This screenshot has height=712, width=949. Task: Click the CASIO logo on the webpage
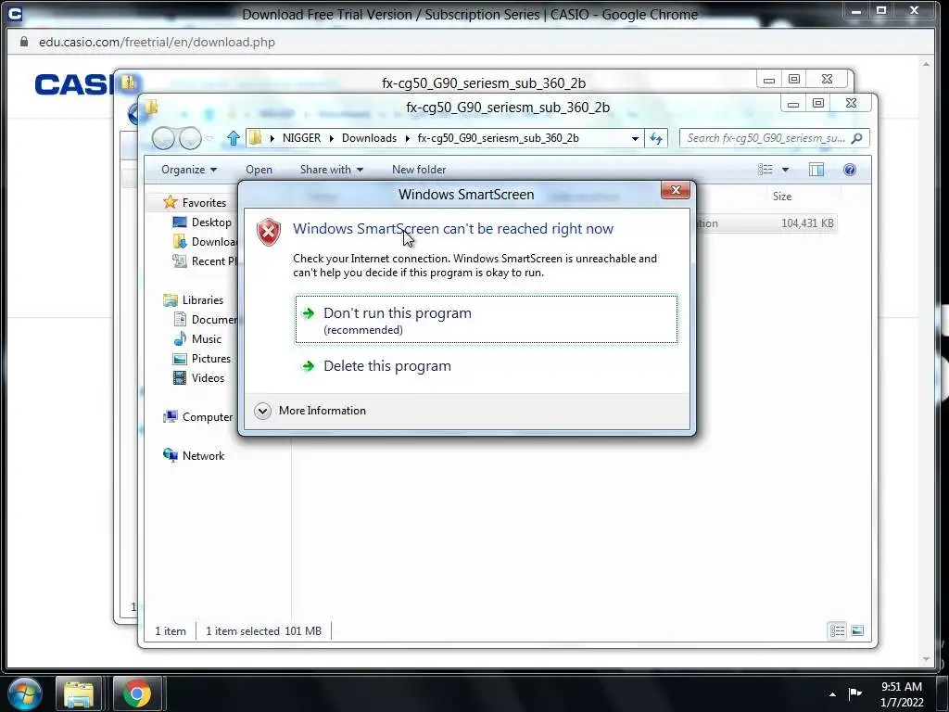[x=74, y=84]
